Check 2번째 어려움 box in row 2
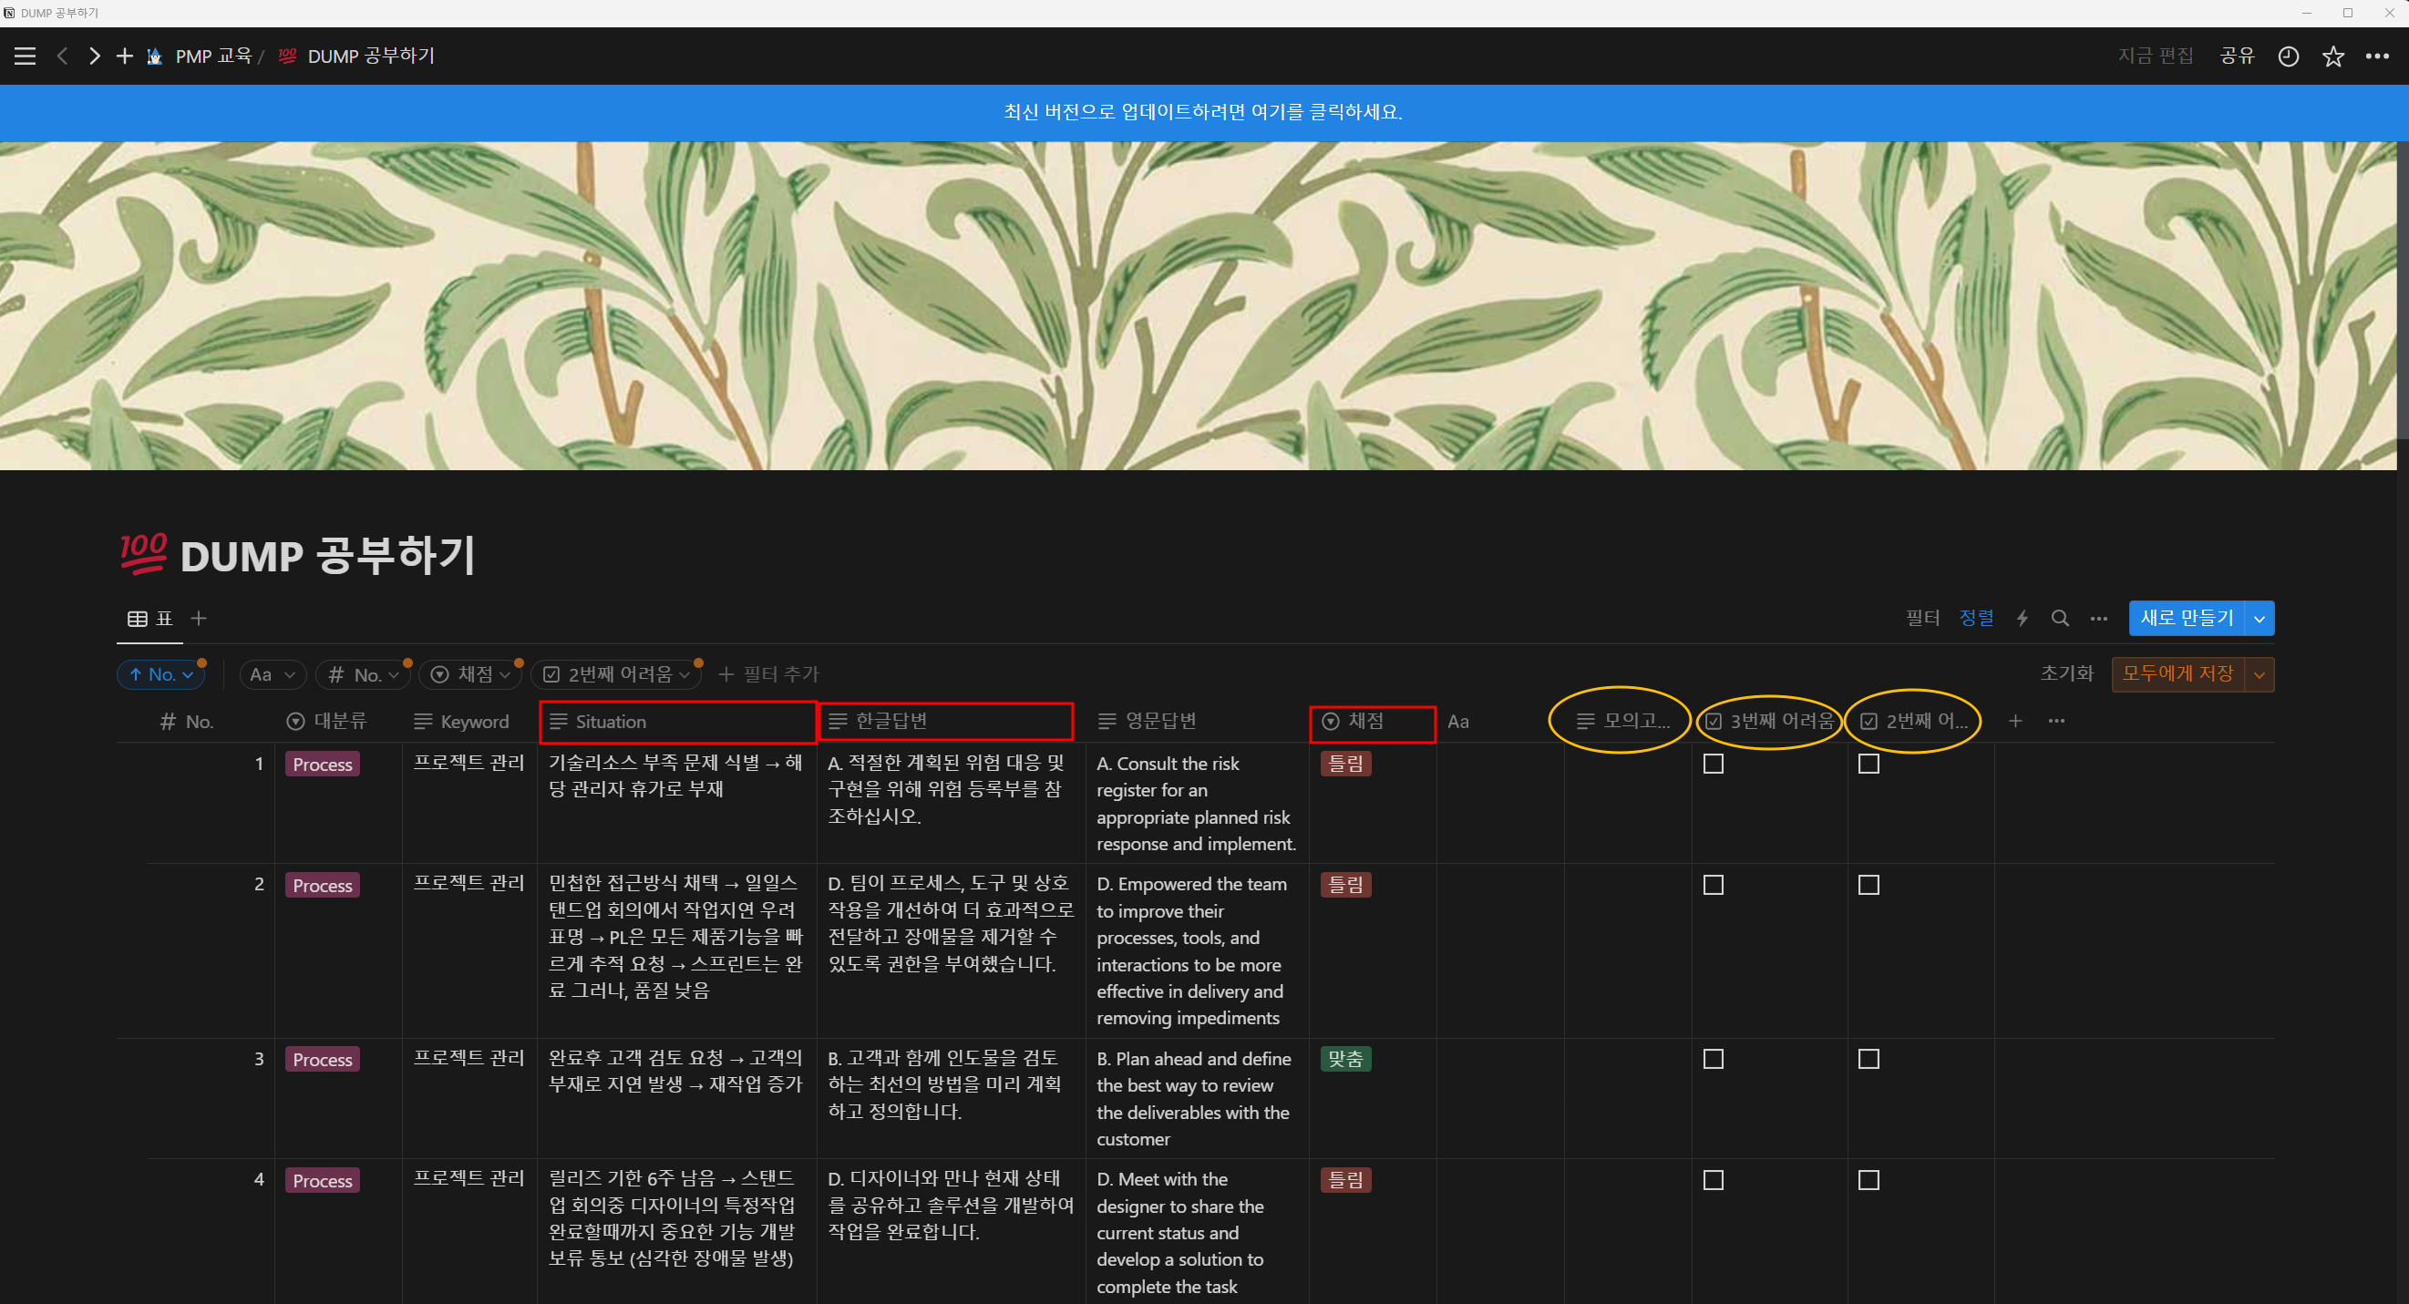 coord(1869,884)
